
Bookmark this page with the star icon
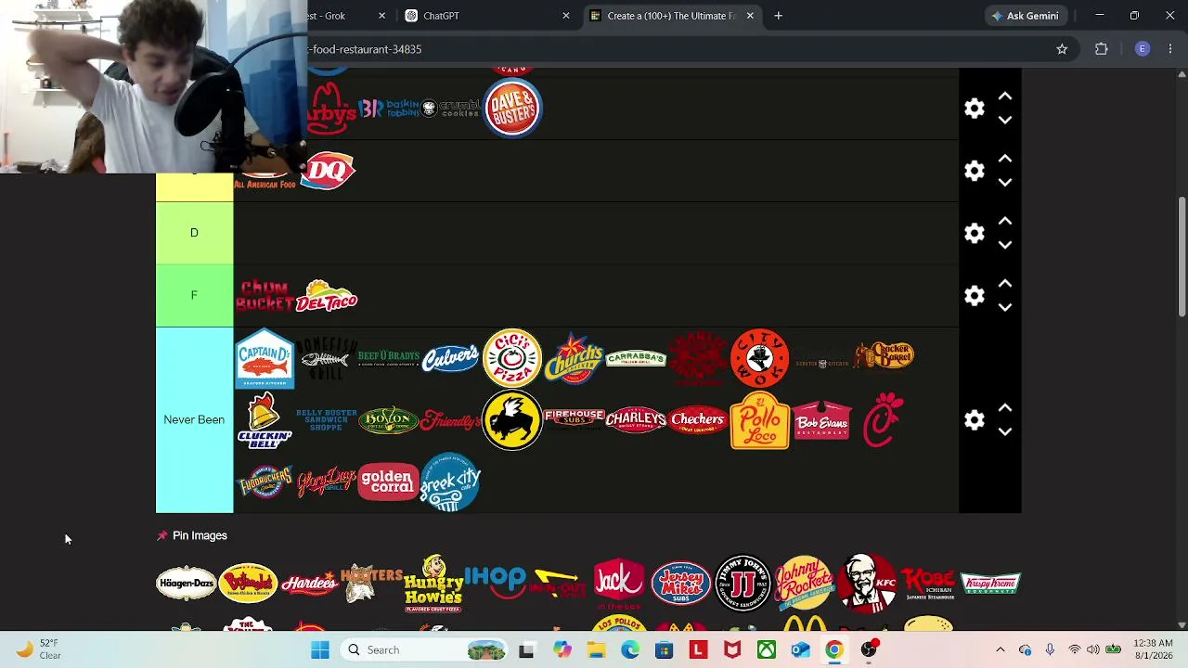(1062, 49)
